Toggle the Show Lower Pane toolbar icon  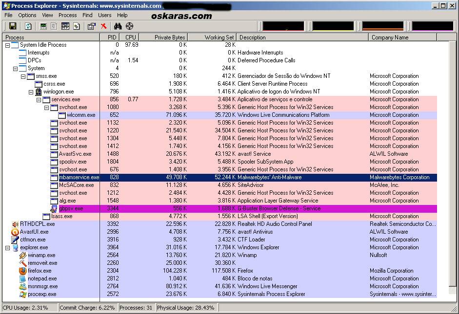pyautogui.click(x=65, y=26)
